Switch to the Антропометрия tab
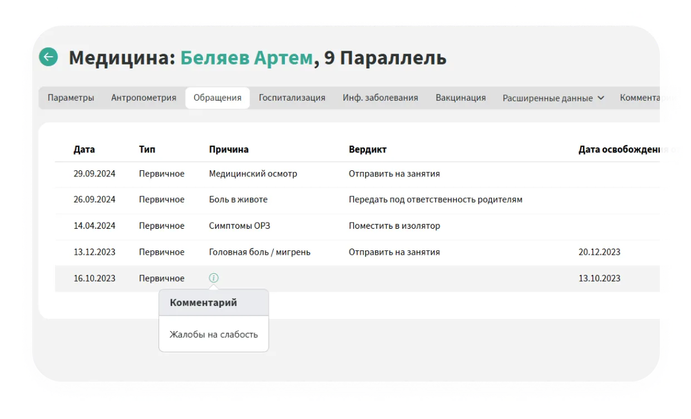Viewport: 691px width, 419px height. [144, 98]
